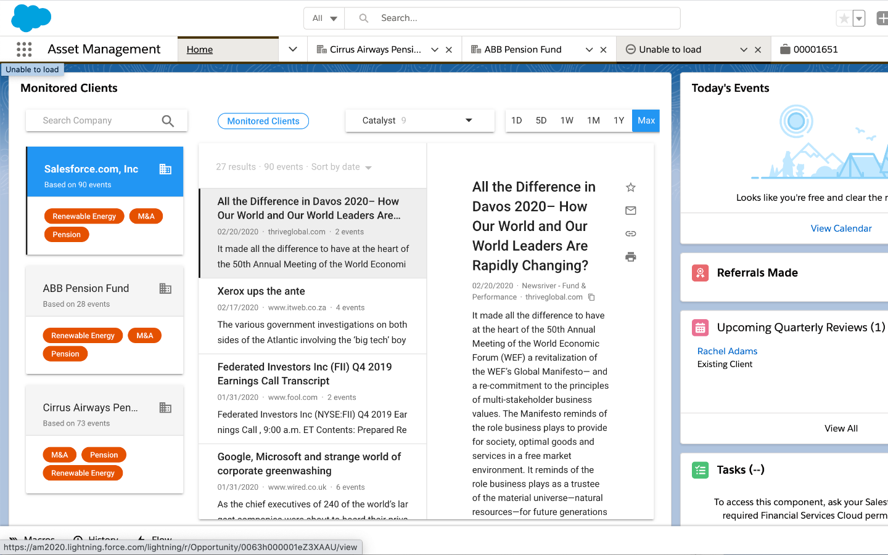Close the ABB Pension Fund tab
The width and height of the screenshot is (888, 555).
[603, 50]
